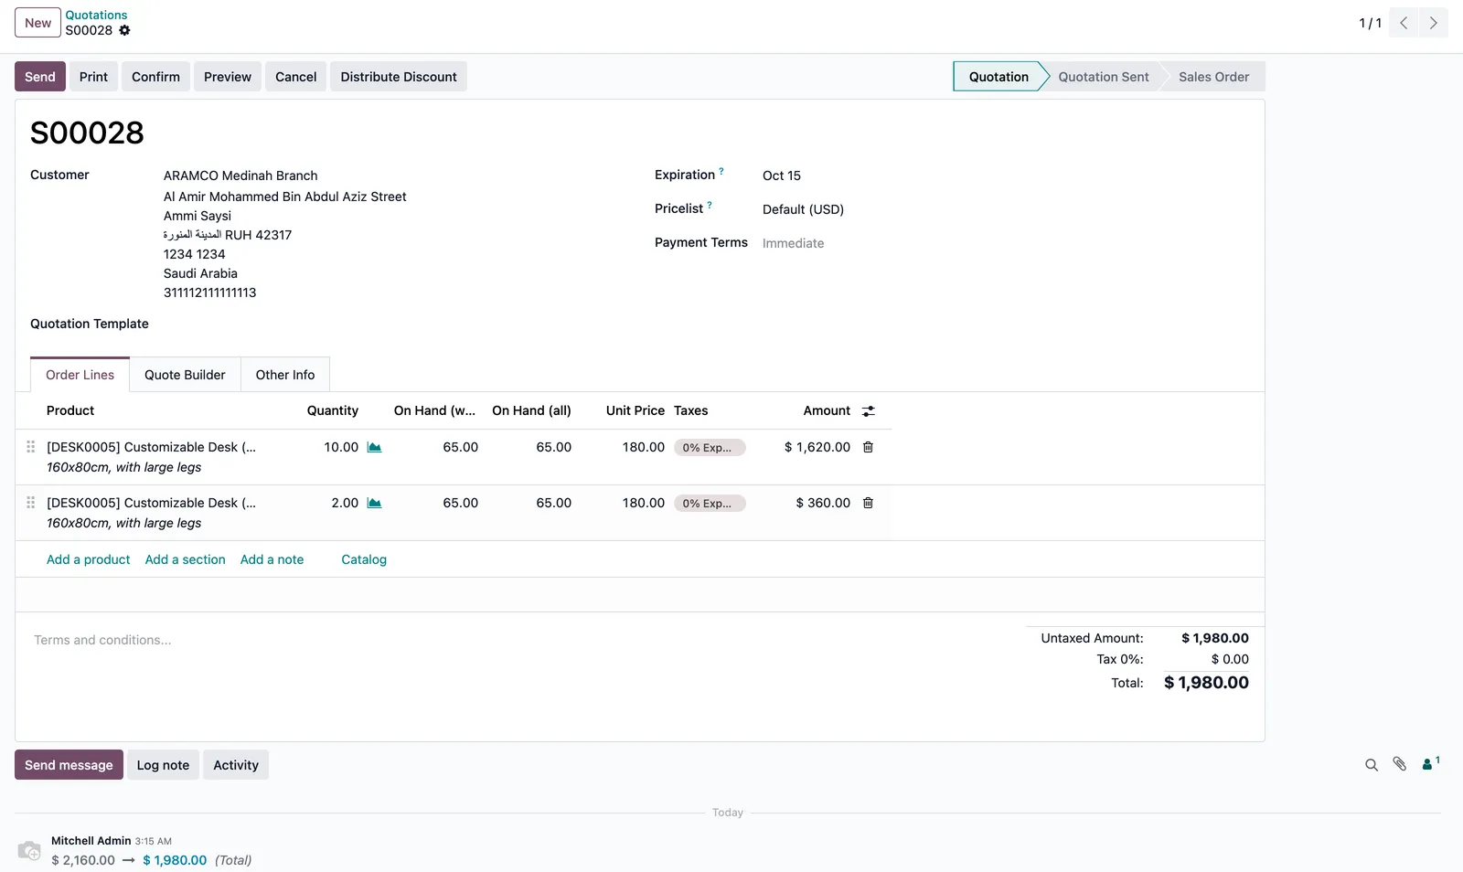The image size is (1463, 872).
Task: Delete the first Customizable Desk order line
Action: pyautogui.click(x=868, y=447)
